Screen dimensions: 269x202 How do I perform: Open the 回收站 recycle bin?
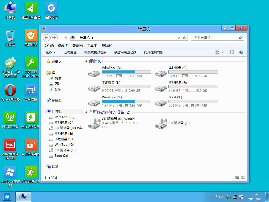pyautogui.click(x=10, y=38)
